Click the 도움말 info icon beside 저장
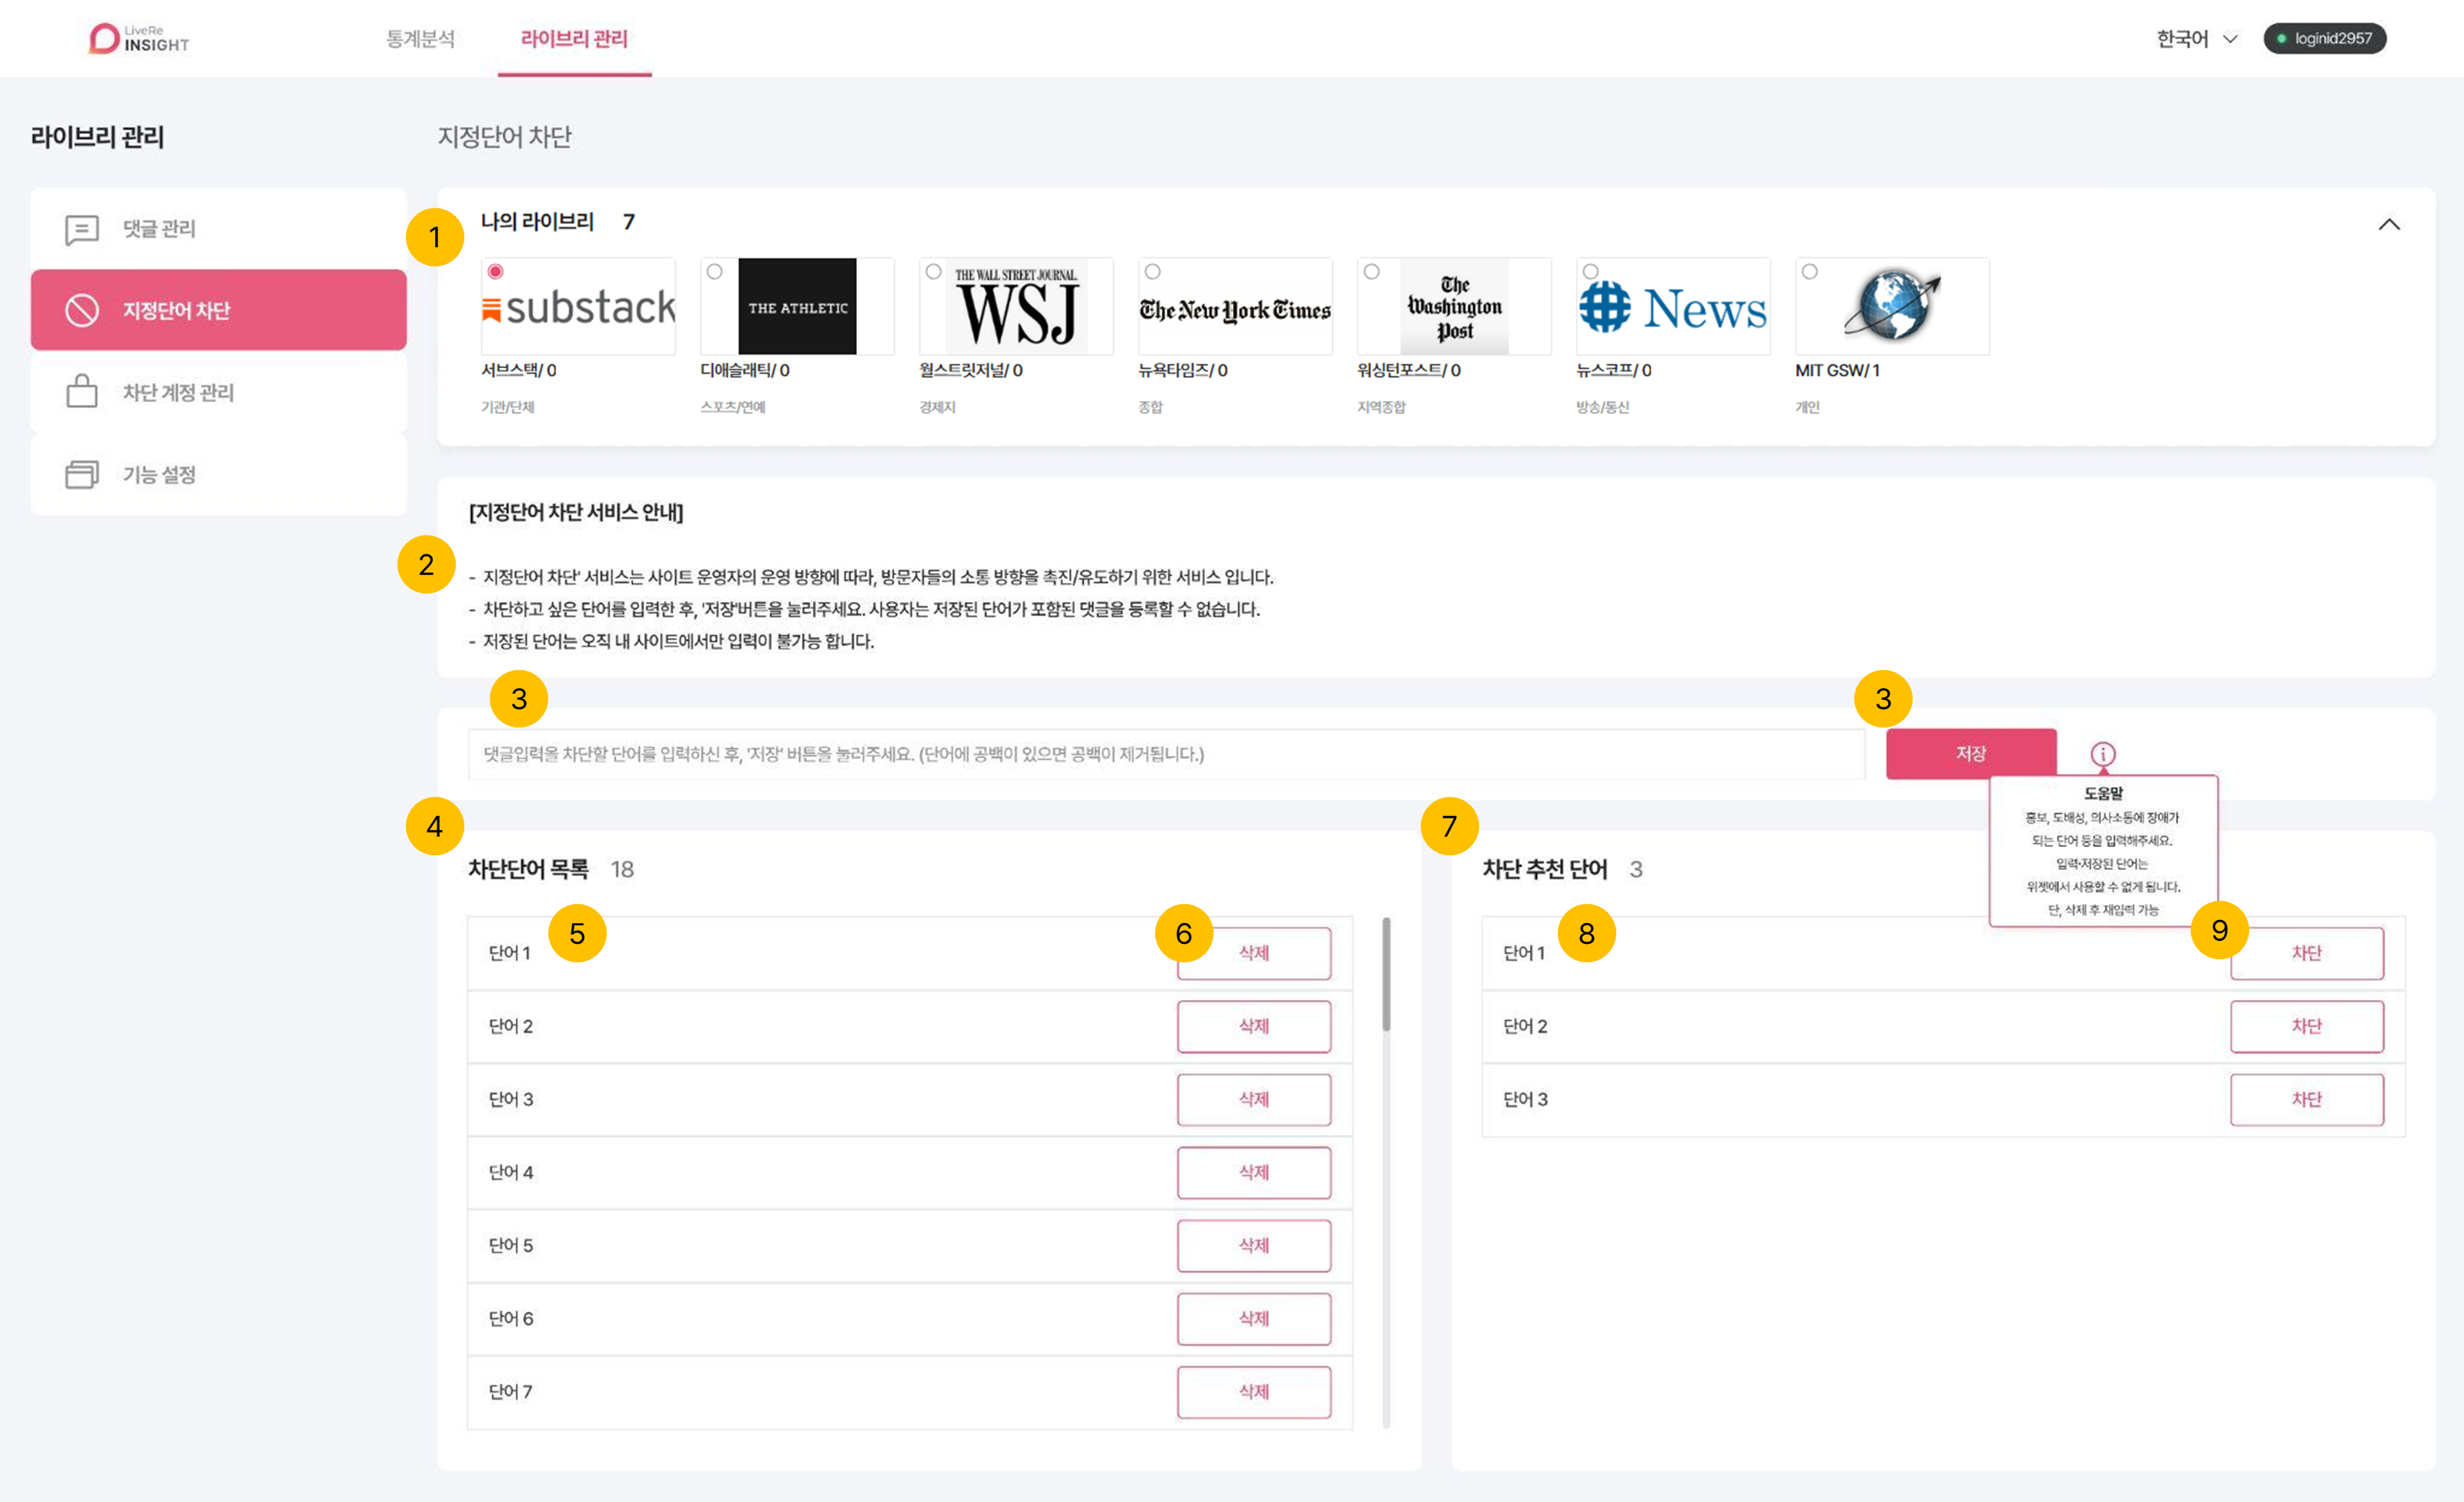The height and width of the screenshot is (1502, 2464). tap(2102, 754)
